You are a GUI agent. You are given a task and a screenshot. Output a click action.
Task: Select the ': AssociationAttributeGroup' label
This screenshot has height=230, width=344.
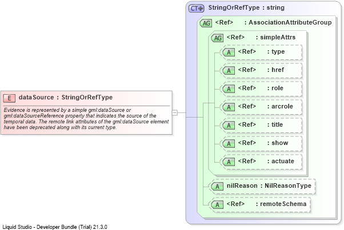click(288, 22)
